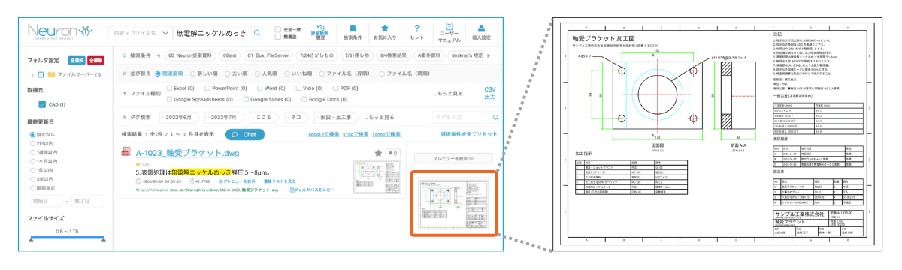Uncheck the CAD source checkbox
This screenshot has height=270, width=902.
click(43, 104)
